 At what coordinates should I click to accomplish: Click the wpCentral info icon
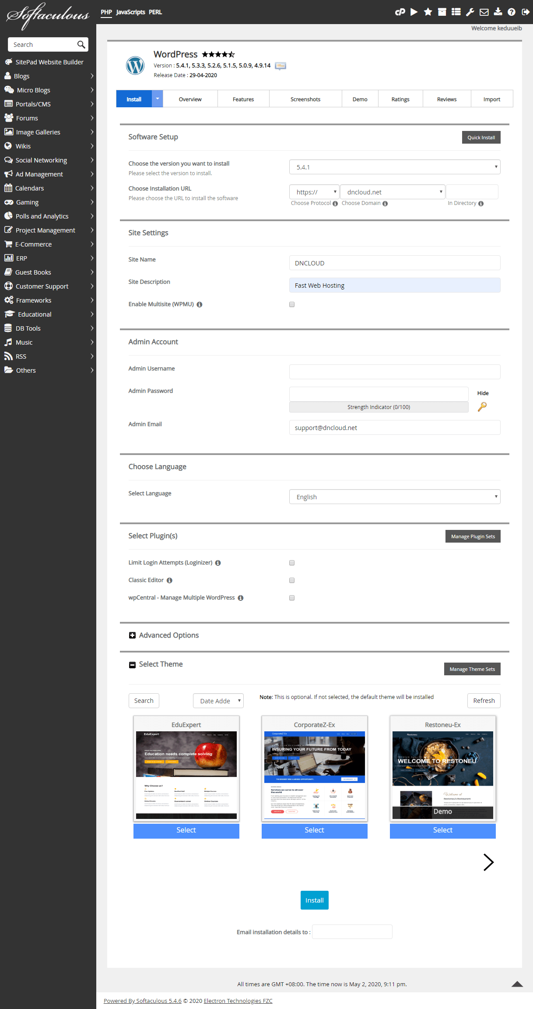tap(241, 598)
